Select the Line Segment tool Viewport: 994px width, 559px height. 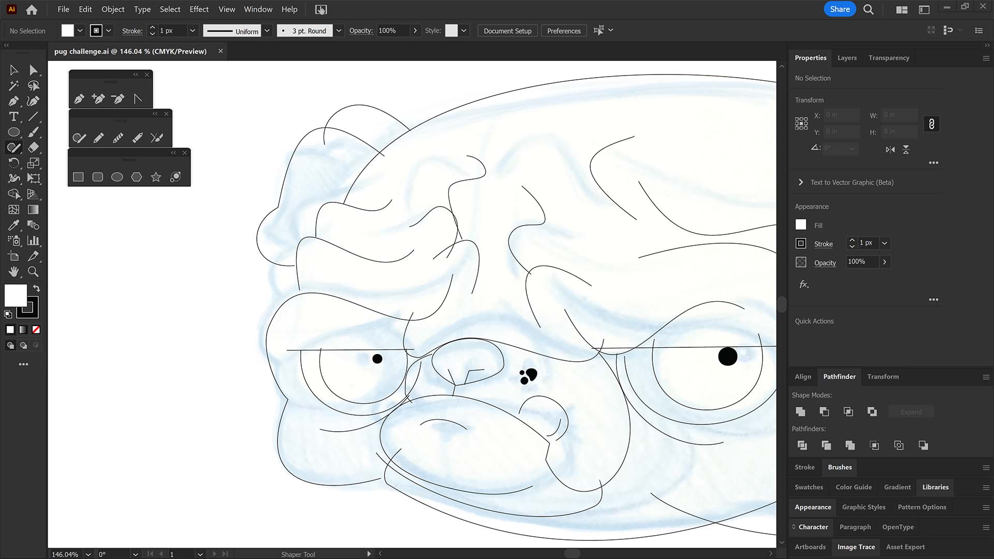[x=34, y=116]
